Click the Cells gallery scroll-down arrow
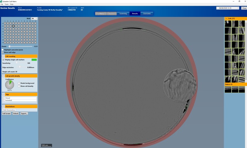247x148 pixels. (x=246, y=81)
